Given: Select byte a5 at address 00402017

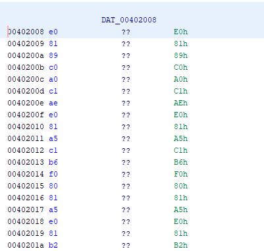Looking at the screenshot, I should coord(53,209).
